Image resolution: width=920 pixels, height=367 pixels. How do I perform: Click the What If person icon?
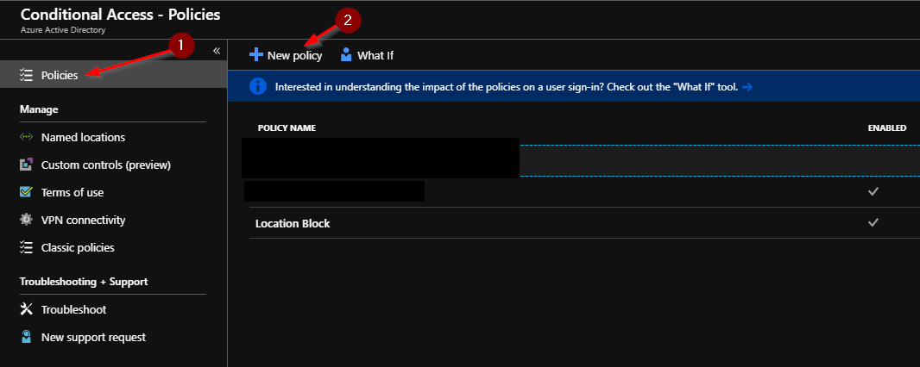346,55
